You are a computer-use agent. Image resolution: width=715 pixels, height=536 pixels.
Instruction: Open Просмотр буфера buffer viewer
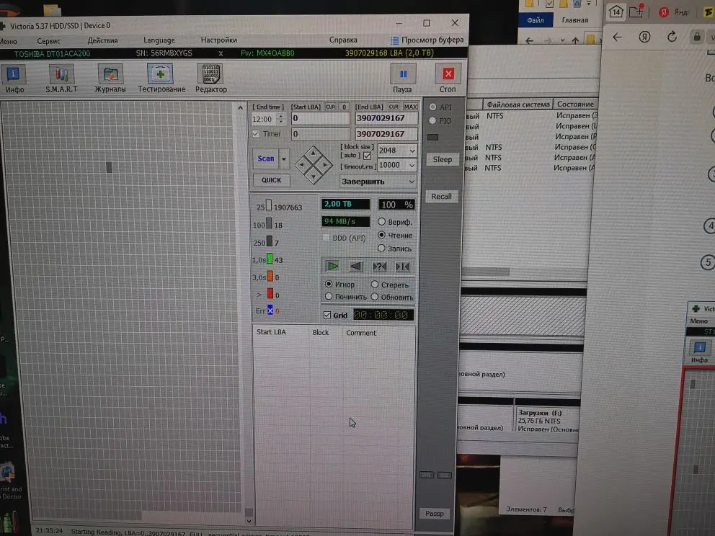(427, 40)
